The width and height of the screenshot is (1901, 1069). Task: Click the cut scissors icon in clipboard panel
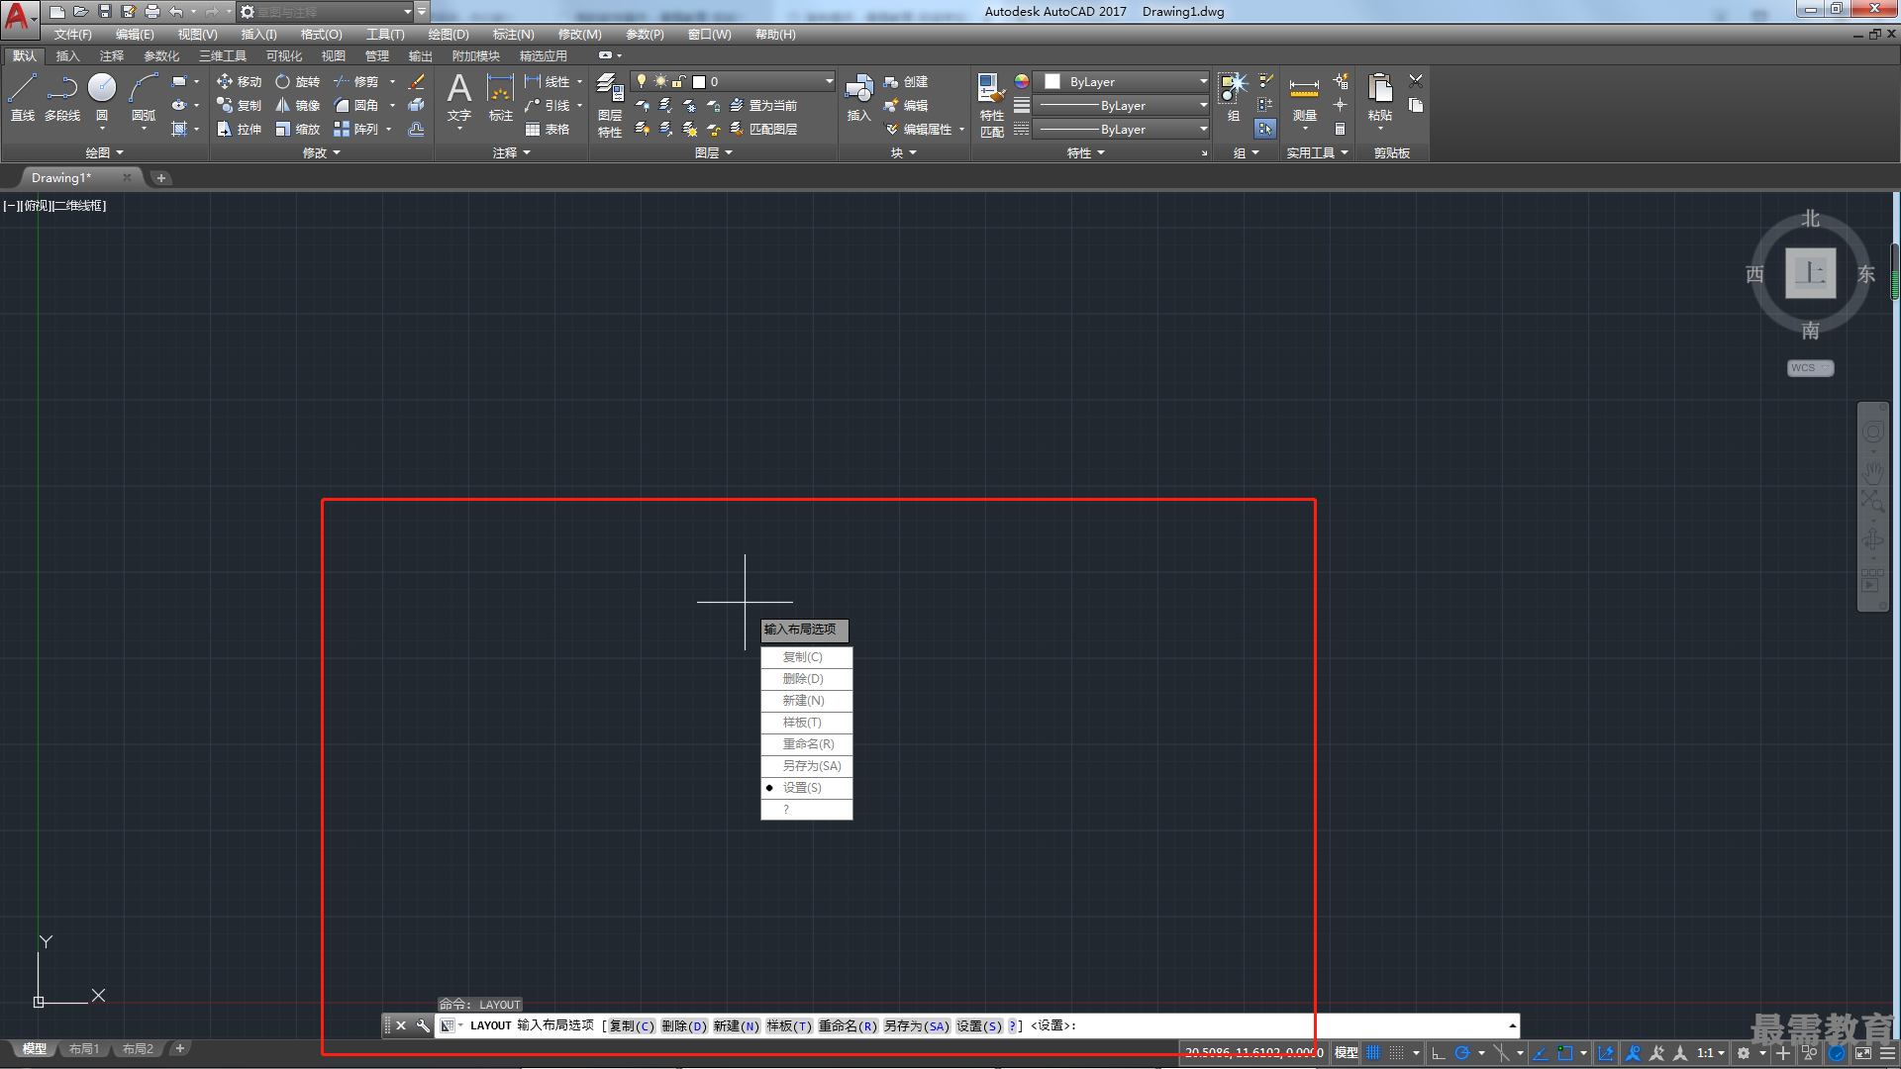click(x=1416, y=81)
